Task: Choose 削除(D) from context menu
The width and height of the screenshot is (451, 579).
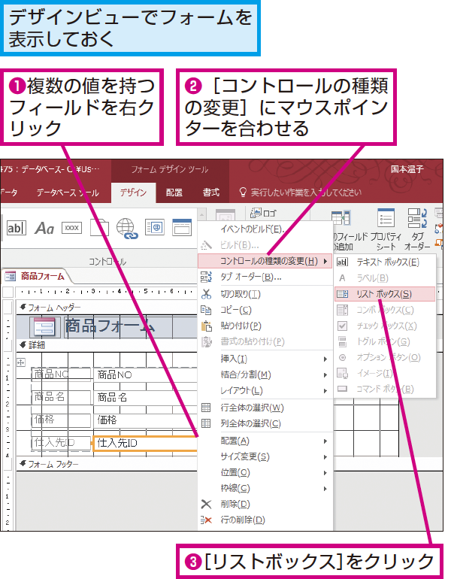Action: 265,504
